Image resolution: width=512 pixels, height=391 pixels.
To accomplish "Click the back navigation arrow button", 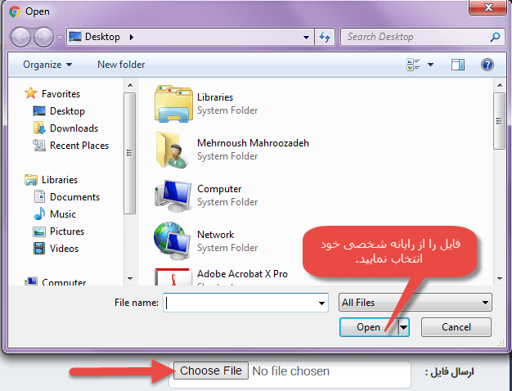I will [x=22, y=37].
